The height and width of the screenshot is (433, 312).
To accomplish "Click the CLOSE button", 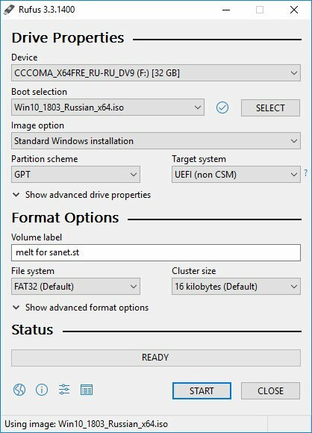I will pyautogui.click(x=270, y=390).
